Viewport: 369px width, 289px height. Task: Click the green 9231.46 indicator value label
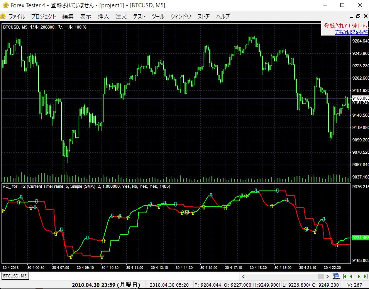pyautogui.click(x=360, y=238)
